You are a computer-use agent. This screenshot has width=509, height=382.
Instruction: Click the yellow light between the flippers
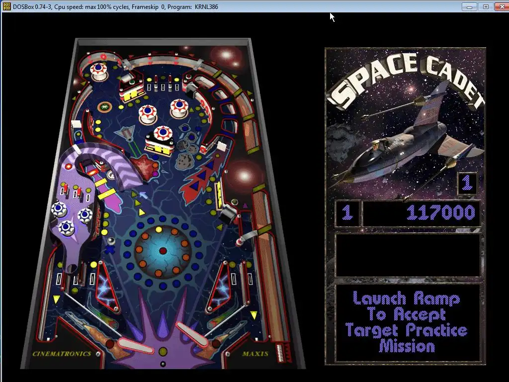click(163, 352)
